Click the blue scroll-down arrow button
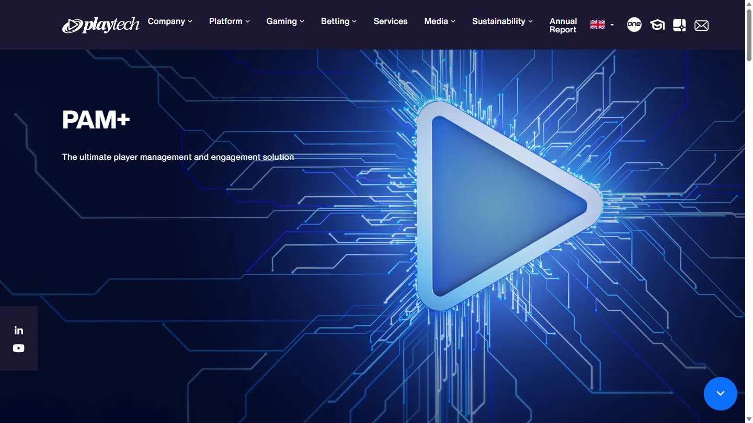 pyautogui.click(x=721, y=394)
